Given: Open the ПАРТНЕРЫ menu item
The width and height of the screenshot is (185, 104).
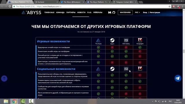Looking at the screenshot, I should (71, 12).
